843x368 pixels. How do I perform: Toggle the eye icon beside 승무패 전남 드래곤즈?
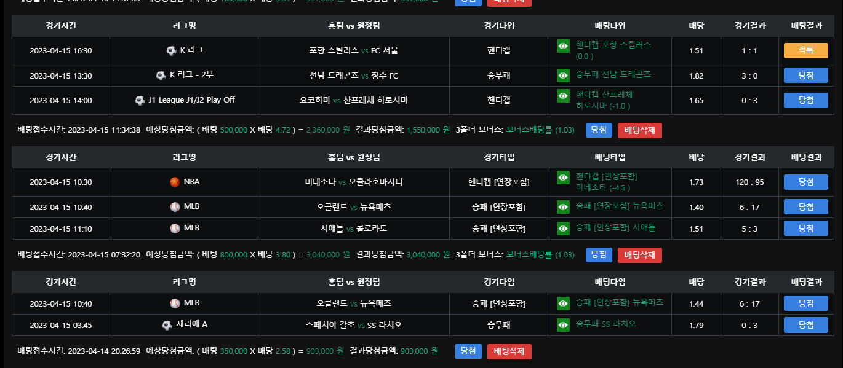[563, 76]
